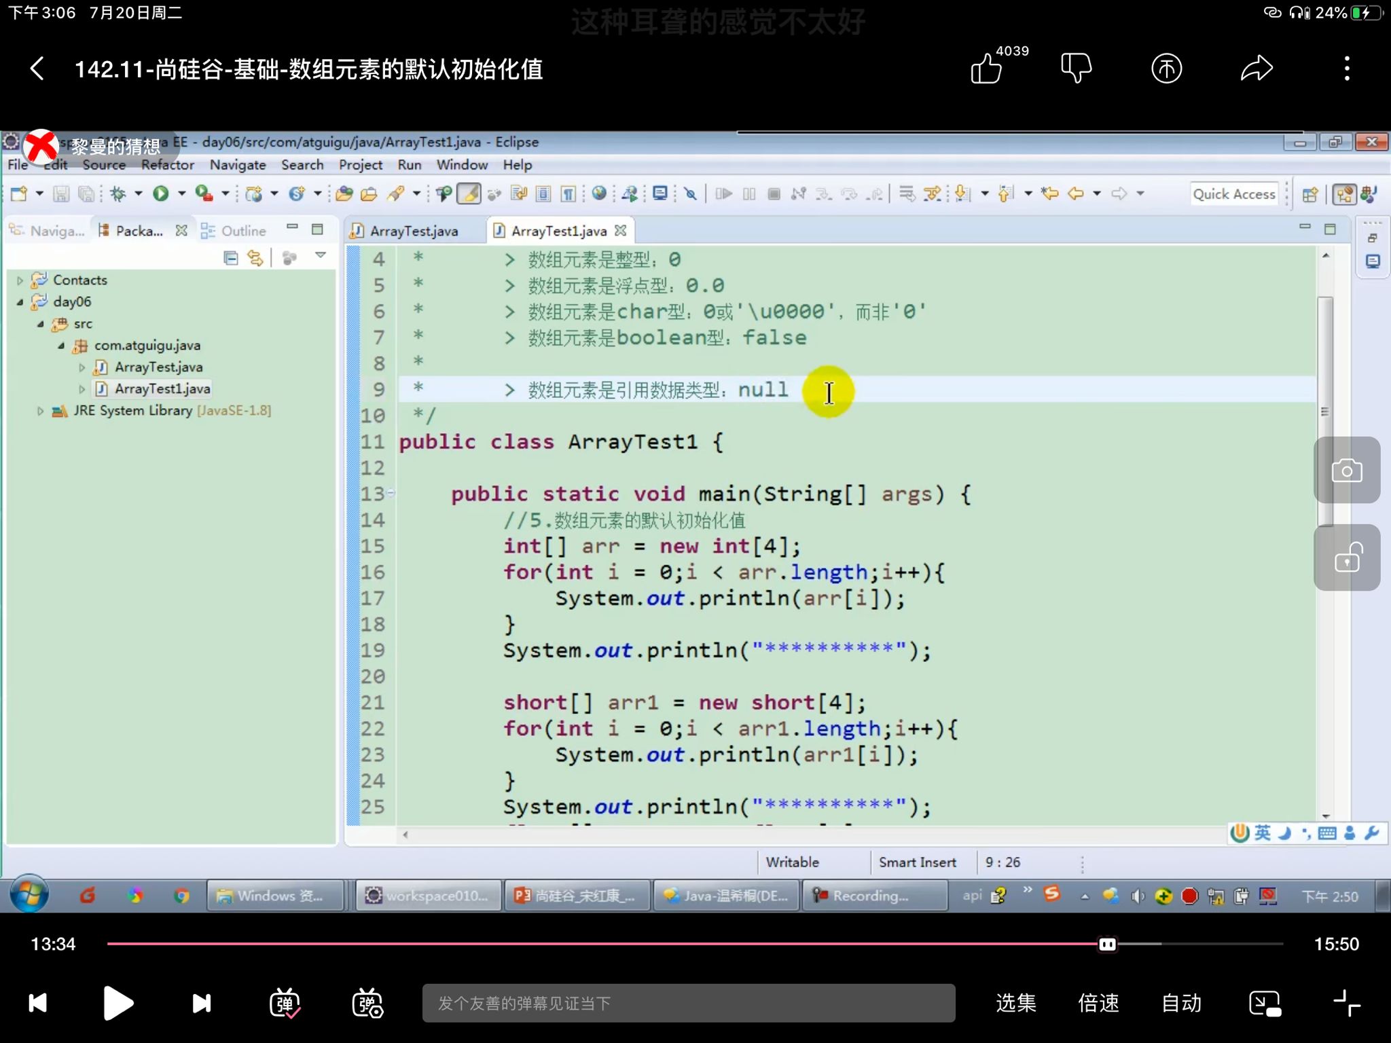Image resolution: width=1391 pixels, height=1043 pixels.
Task: Open the Source menu in menu bar
Action: (x=102, y=164)
